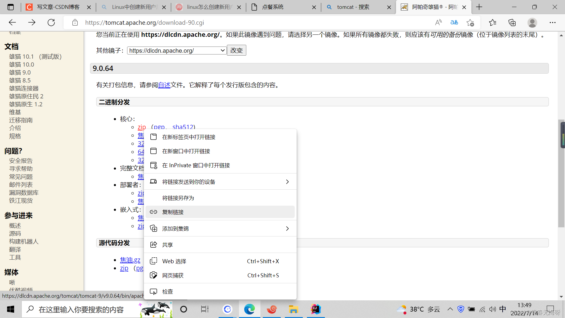Open the taskbar clock showing 13:49

click(524, 309)
